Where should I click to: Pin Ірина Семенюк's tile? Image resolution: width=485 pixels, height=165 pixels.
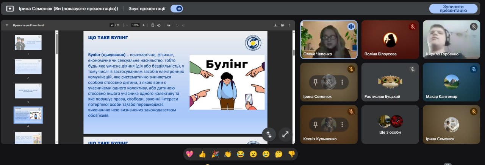[315, 82]
